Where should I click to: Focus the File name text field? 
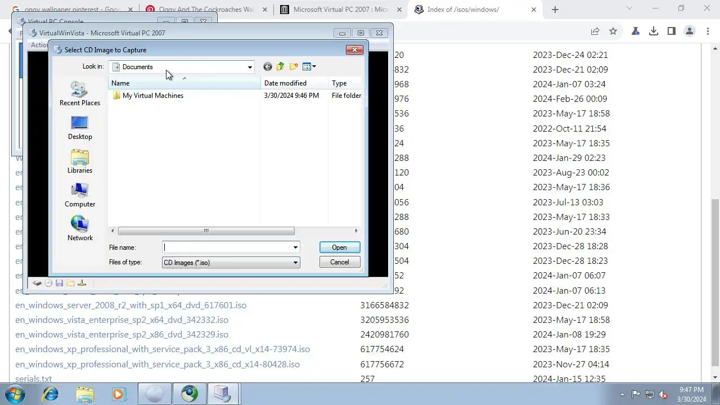pyautogui.click(x=227, y=247)
